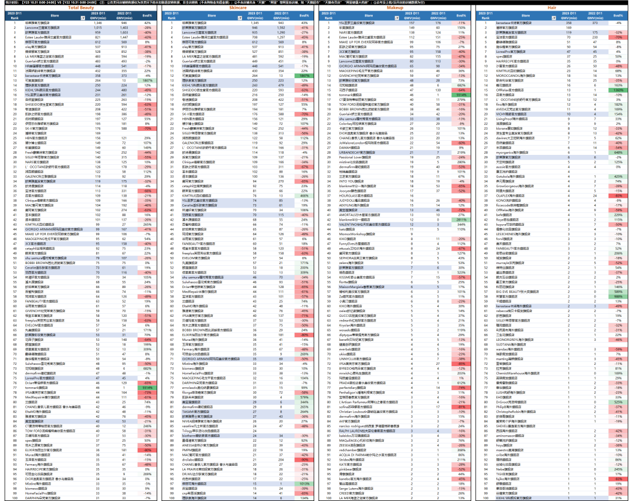Select BIG EVE BEAUTY store in Hair table
The image size is (633, 501).
click(517, 292)
